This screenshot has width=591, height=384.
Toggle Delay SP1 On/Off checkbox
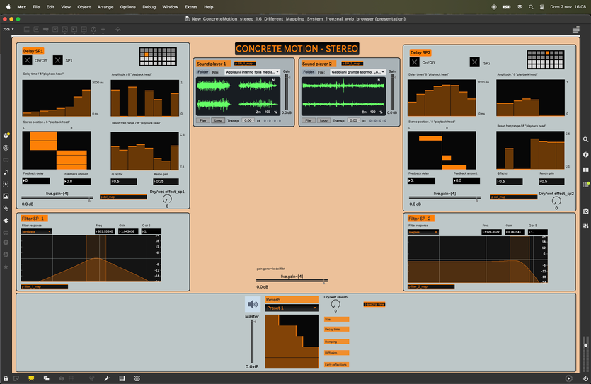pos(27,61)
